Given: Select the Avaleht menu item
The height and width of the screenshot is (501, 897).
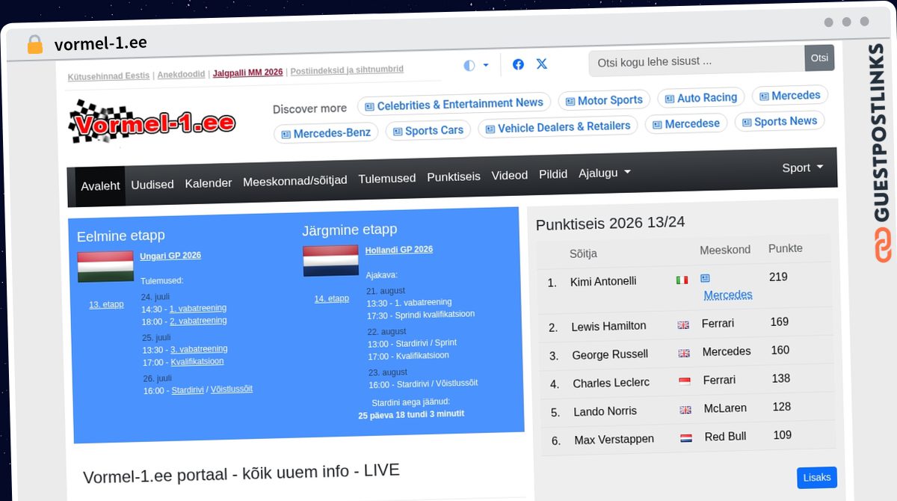Looking at the screenshot, I should pos(100,185).
